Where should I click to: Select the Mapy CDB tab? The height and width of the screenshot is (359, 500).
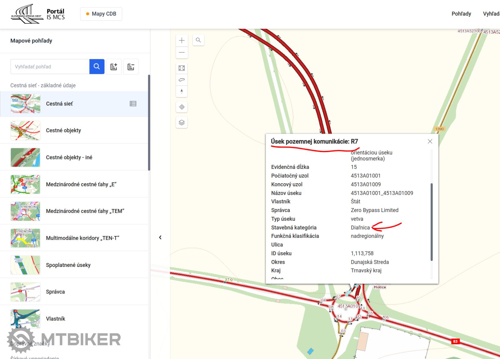(101, 14)
